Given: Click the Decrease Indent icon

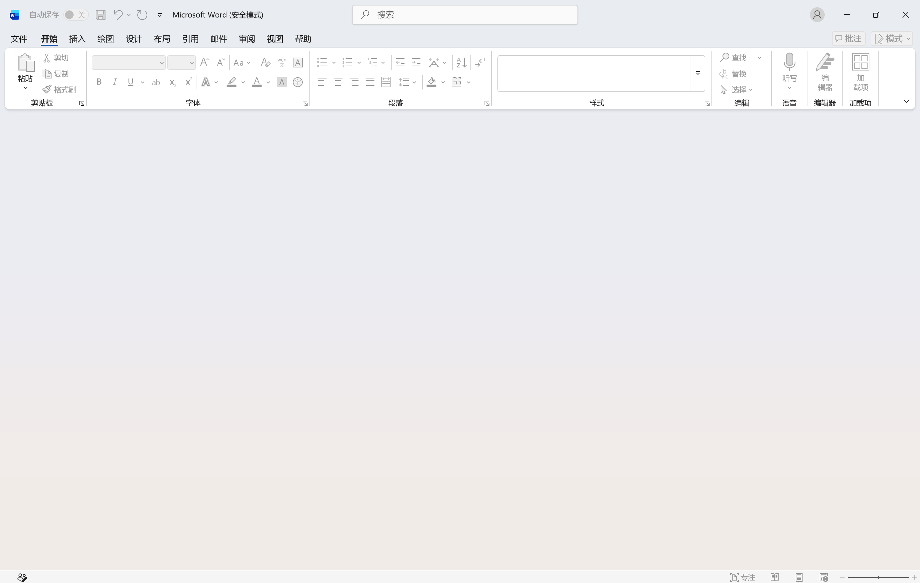Looking at the screenshot, I should [x=400, y=62].
